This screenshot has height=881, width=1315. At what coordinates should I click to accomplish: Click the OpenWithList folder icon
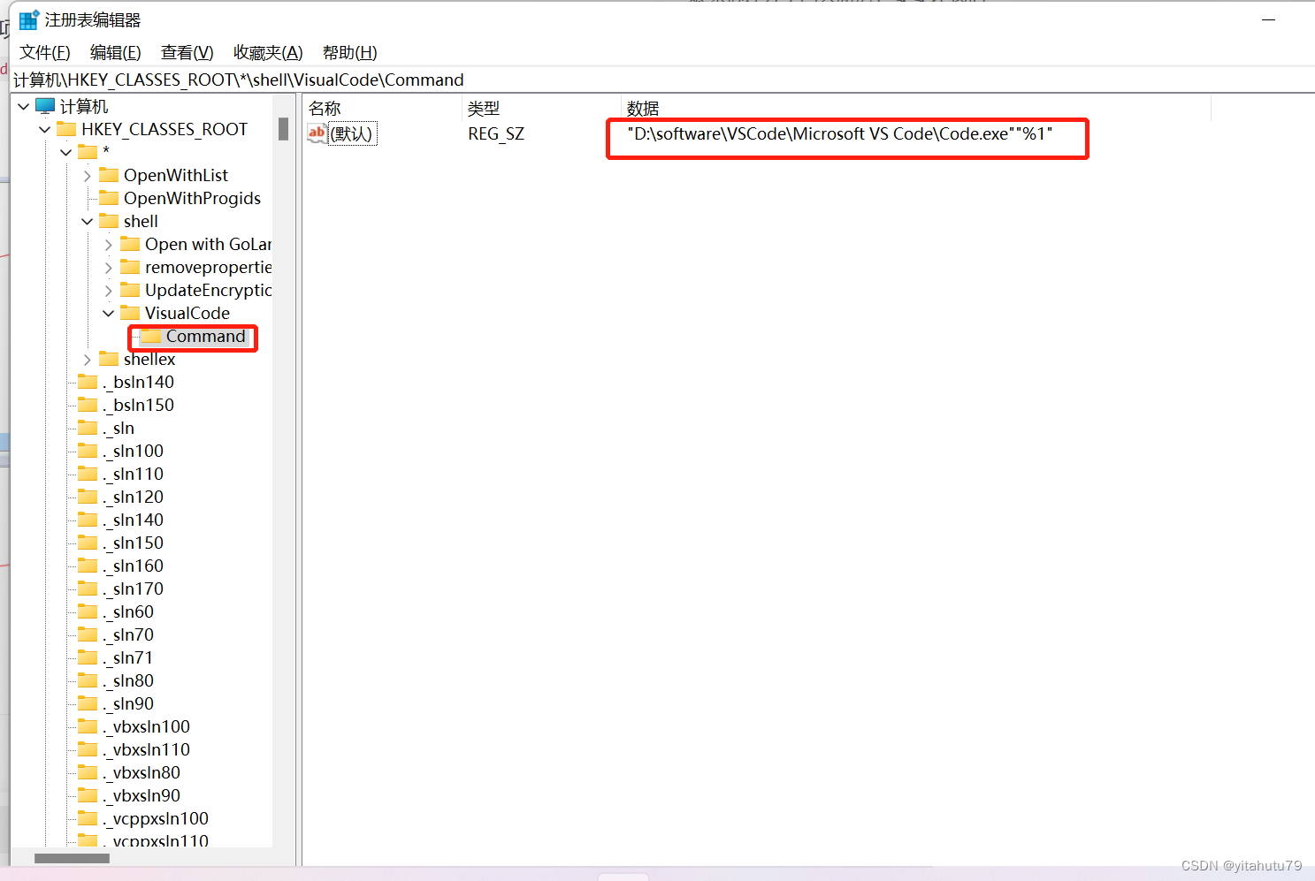pos(109,175)
